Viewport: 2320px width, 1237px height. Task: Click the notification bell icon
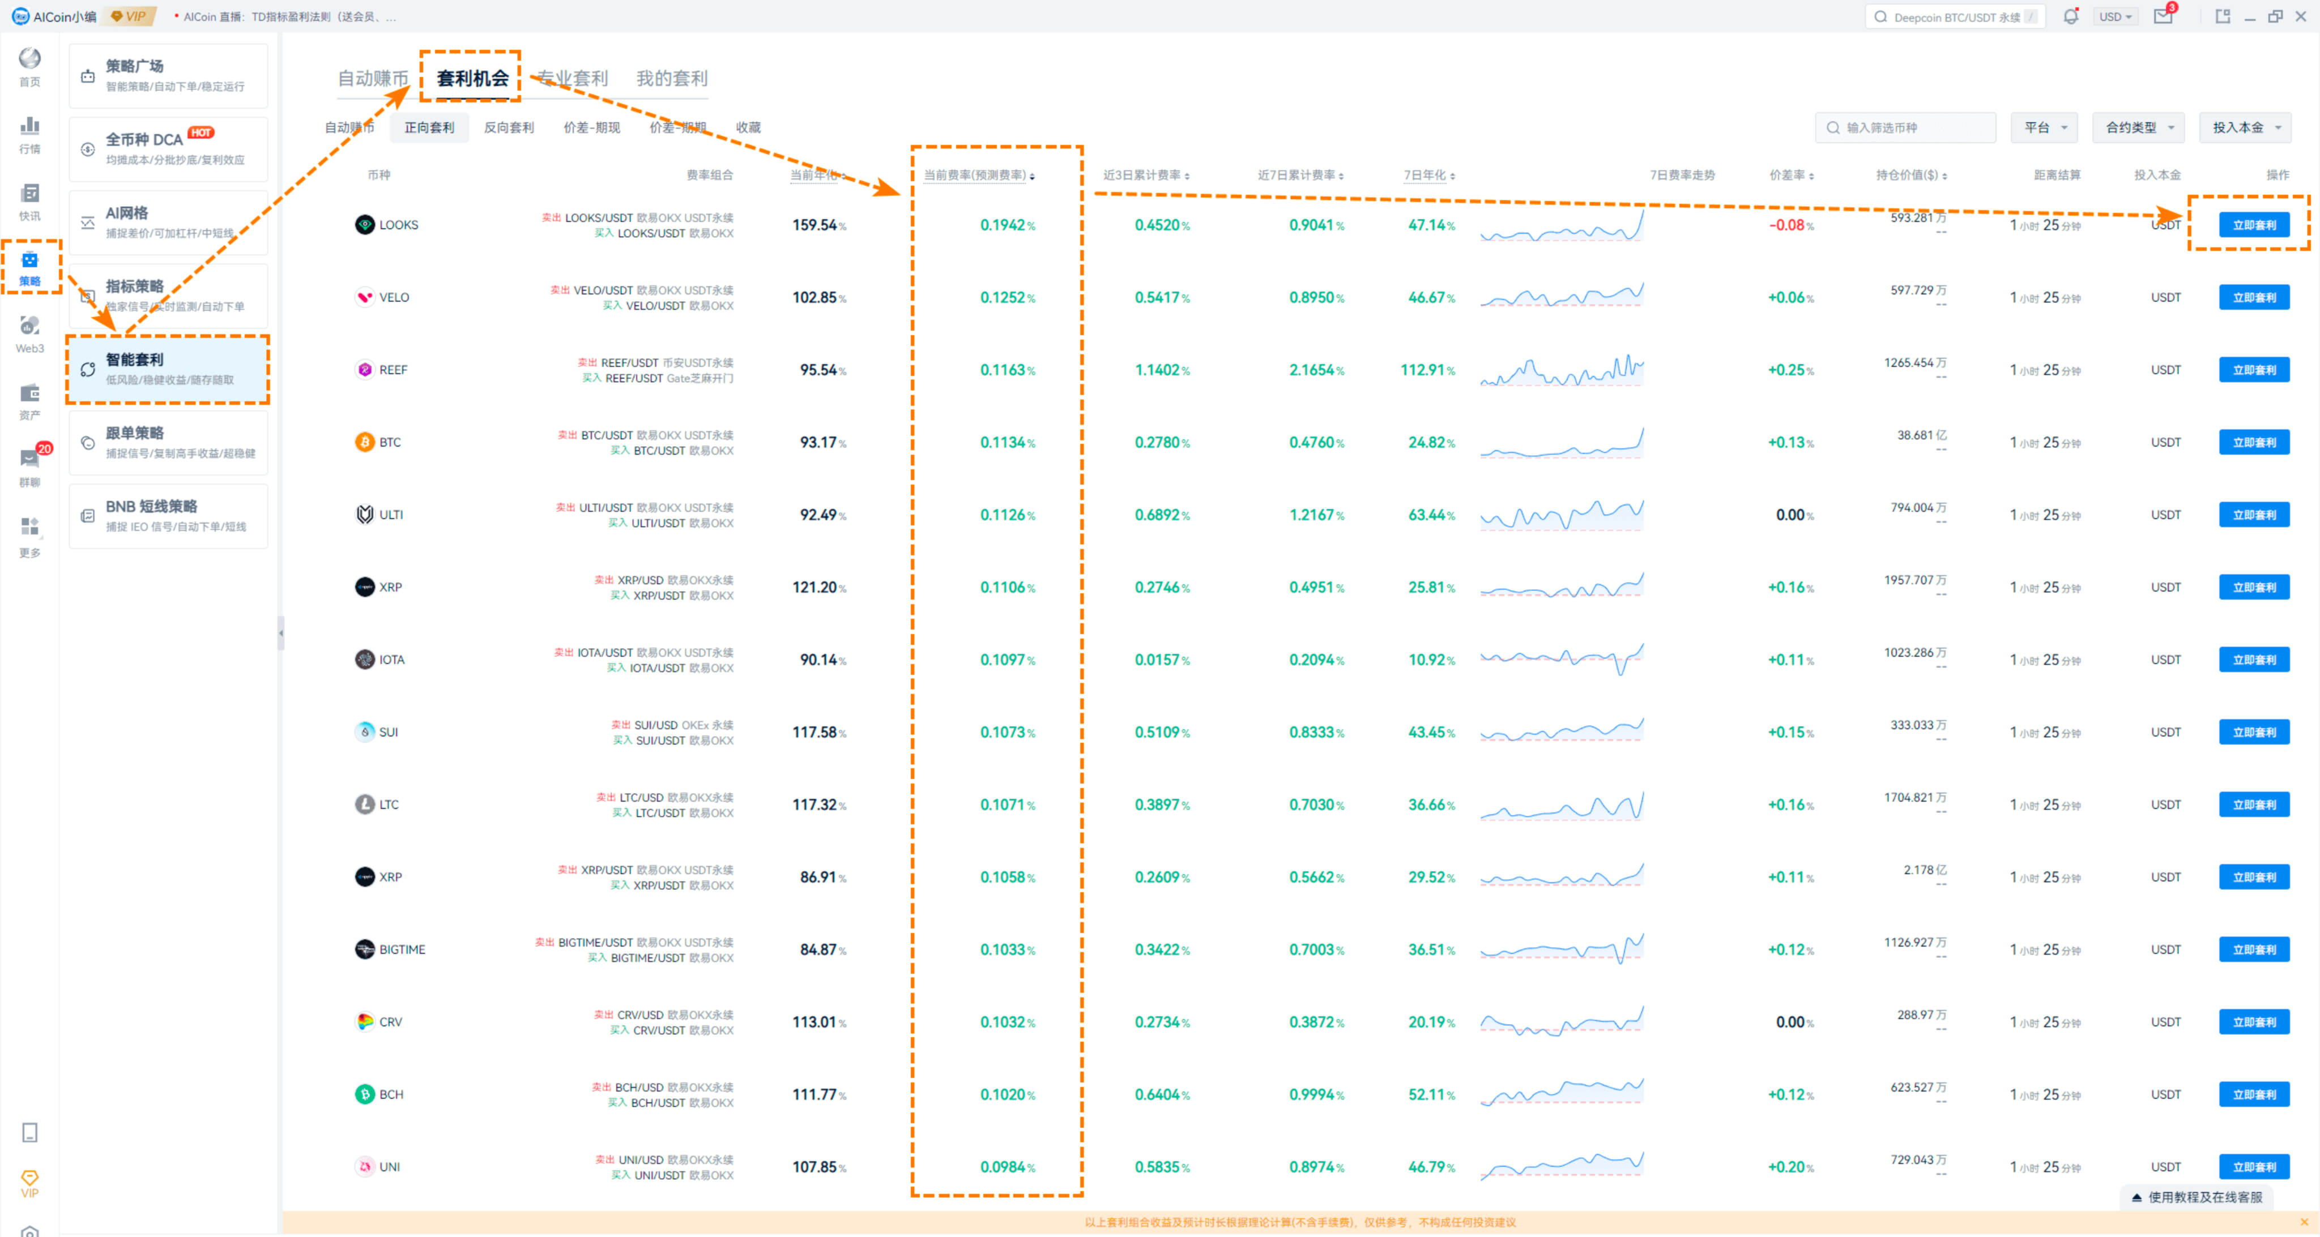[2071, 16]
